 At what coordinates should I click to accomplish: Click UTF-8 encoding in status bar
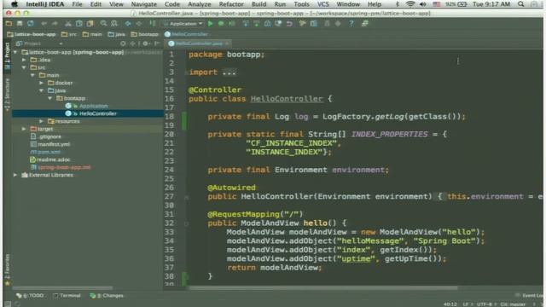point(484,304)
